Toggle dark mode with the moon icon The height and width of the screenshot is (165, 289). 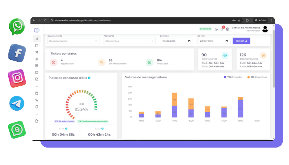tap(216, 29)
